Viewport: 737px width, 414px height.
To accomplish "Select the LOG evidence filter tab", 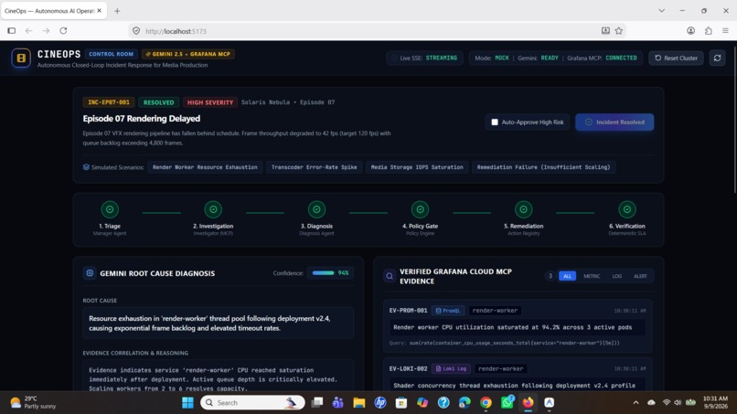I will [616, 276].
